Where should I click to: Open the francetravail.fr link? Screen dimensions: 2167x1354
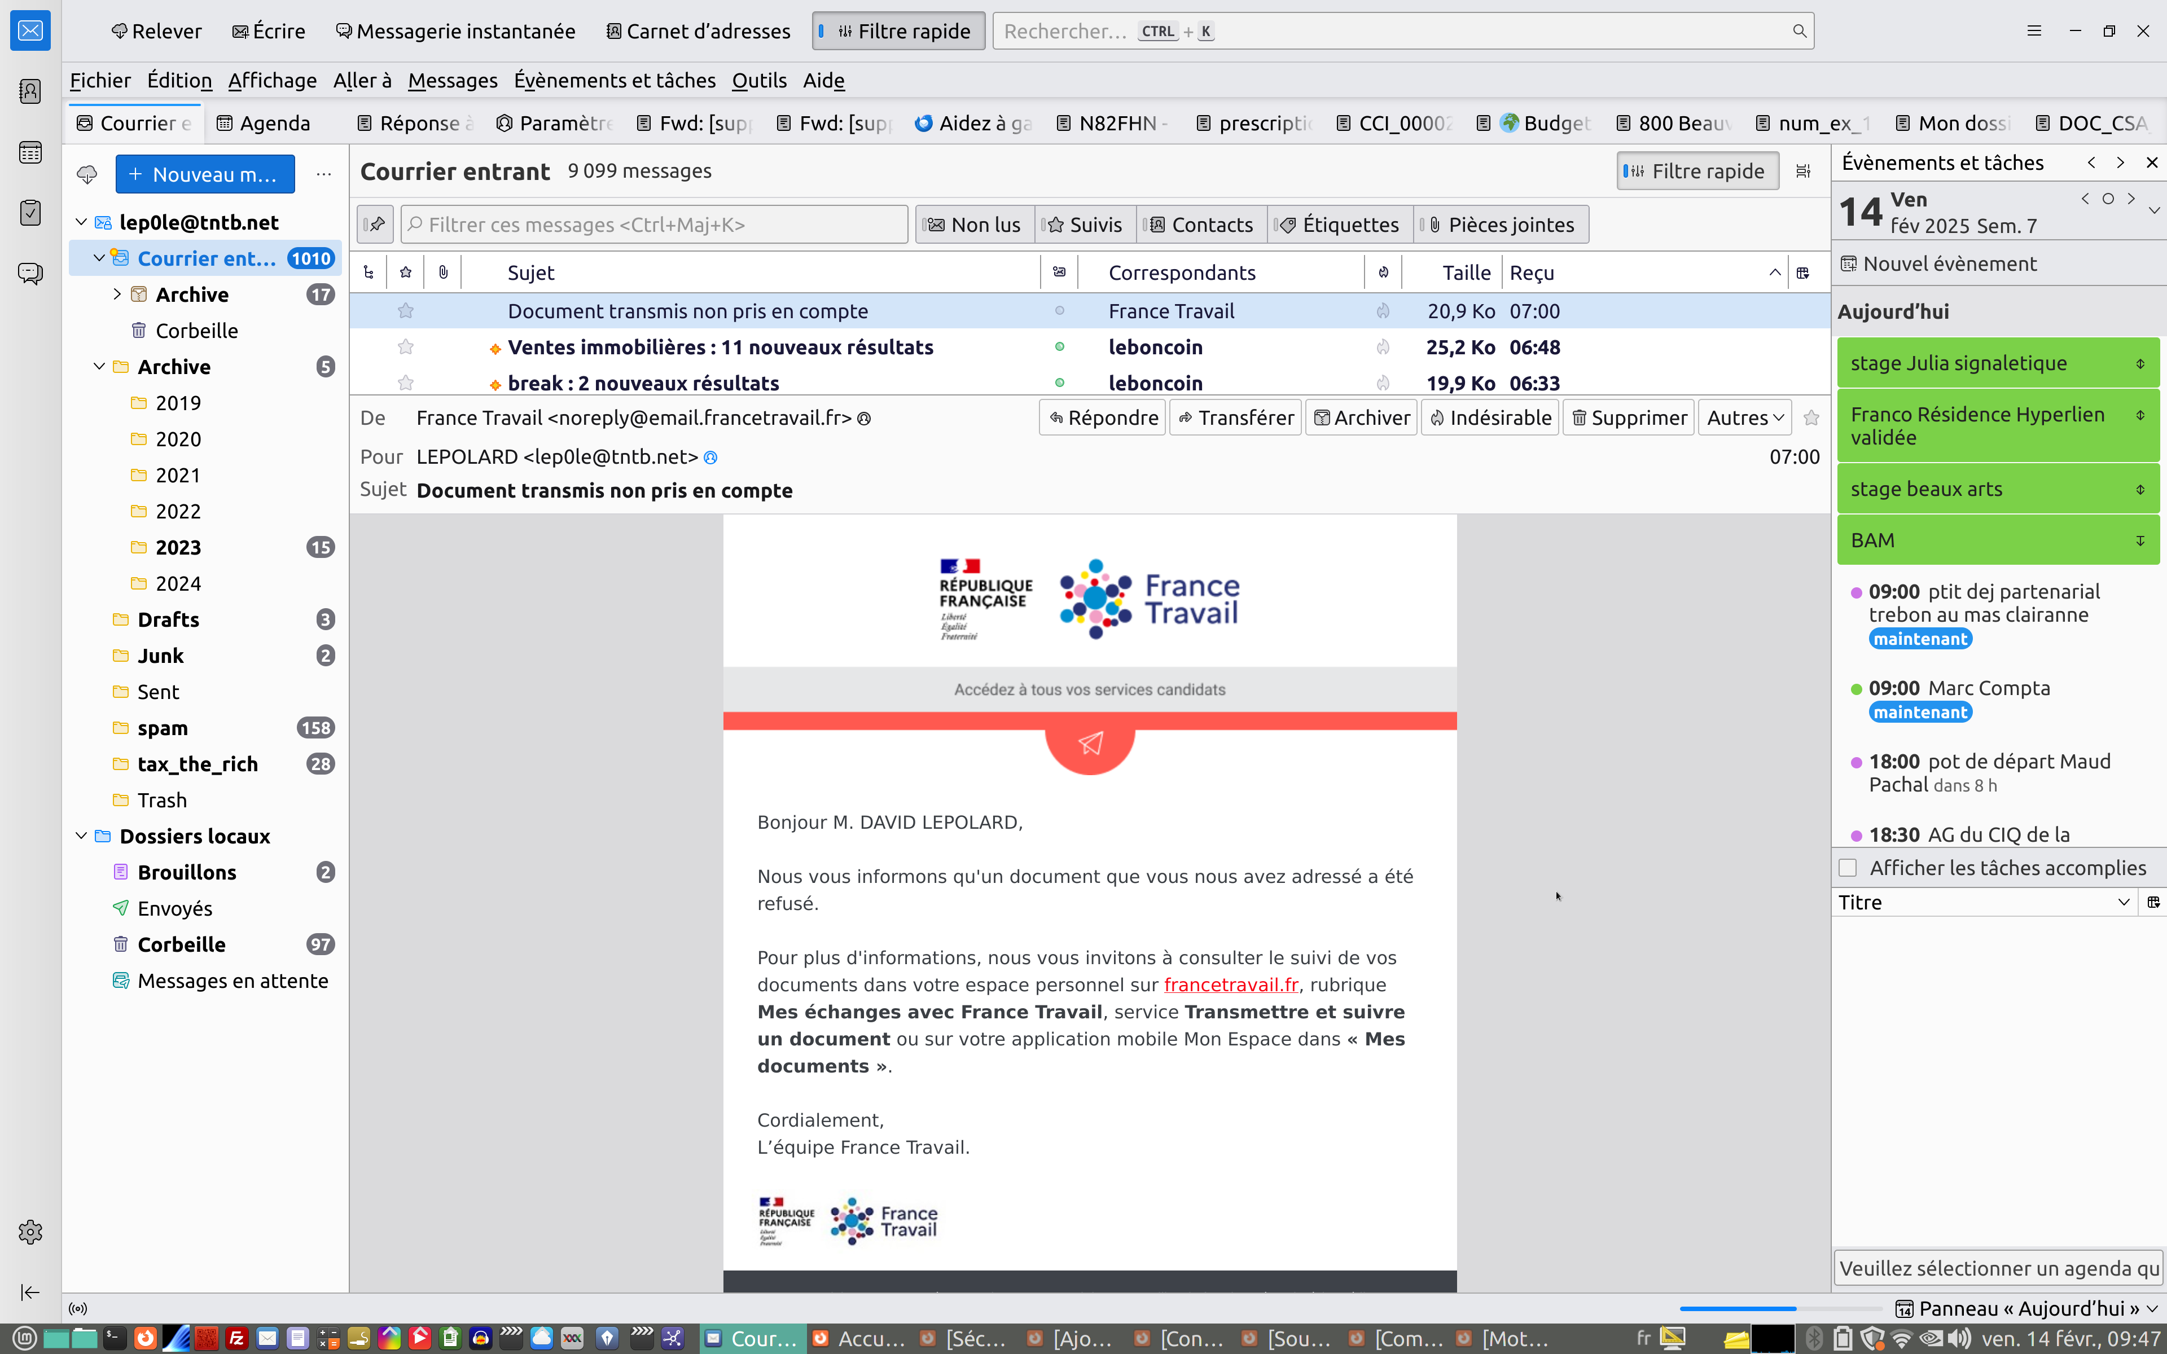click(1230, 984)
